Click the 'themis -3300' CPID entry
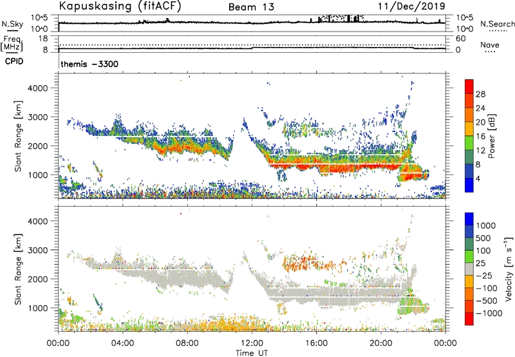The height and width of the screenshot is (357, 515). [x=89, y=64]
